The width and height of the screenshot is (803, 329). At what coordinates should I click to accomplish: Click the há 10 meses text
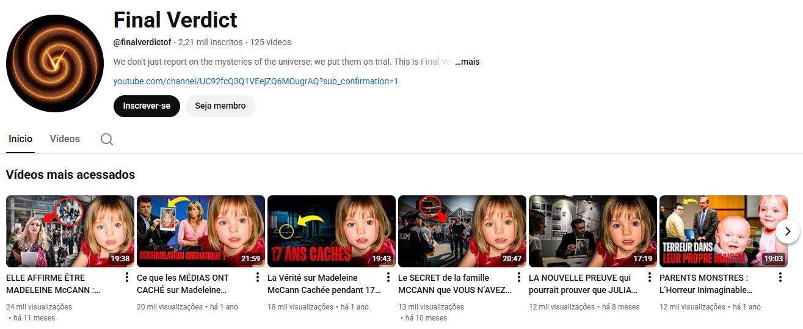point(427,318)
